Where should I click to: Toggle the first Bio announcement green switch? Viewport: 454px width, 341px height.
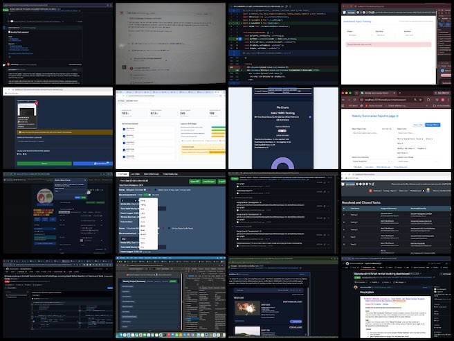coord(147,195)
